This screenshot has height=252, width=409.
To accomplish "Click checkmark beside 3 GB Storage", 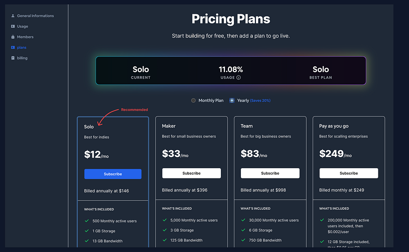I will click(x=164, y=230).
